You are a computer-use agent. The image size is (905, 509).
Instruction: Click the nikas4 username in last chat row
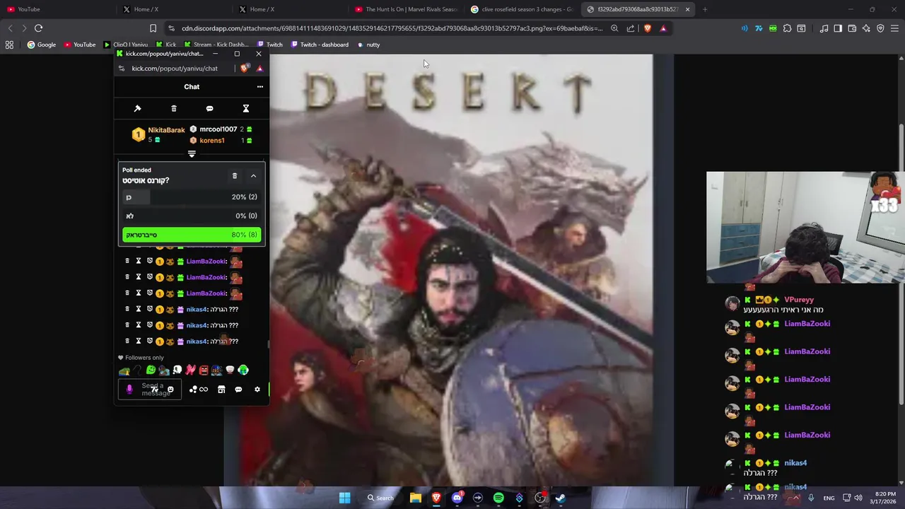196,341
